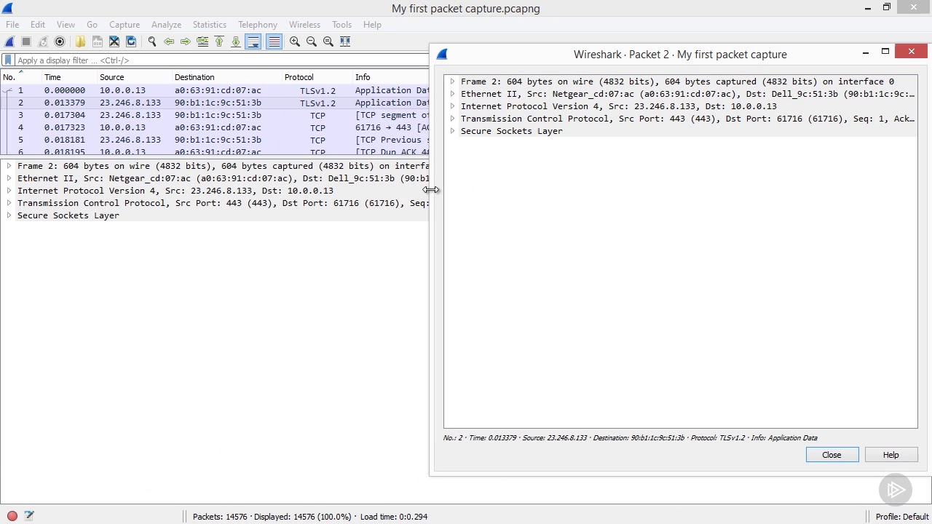Find a packet with the magnifier icon
932x524 pixels.
tap(152, 41)
